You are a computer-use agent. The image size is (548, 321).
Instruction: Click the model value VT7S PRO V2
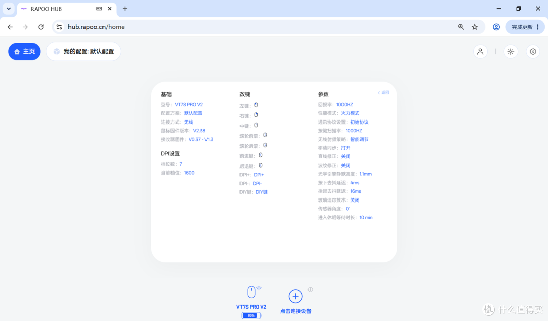pos(189,105)
